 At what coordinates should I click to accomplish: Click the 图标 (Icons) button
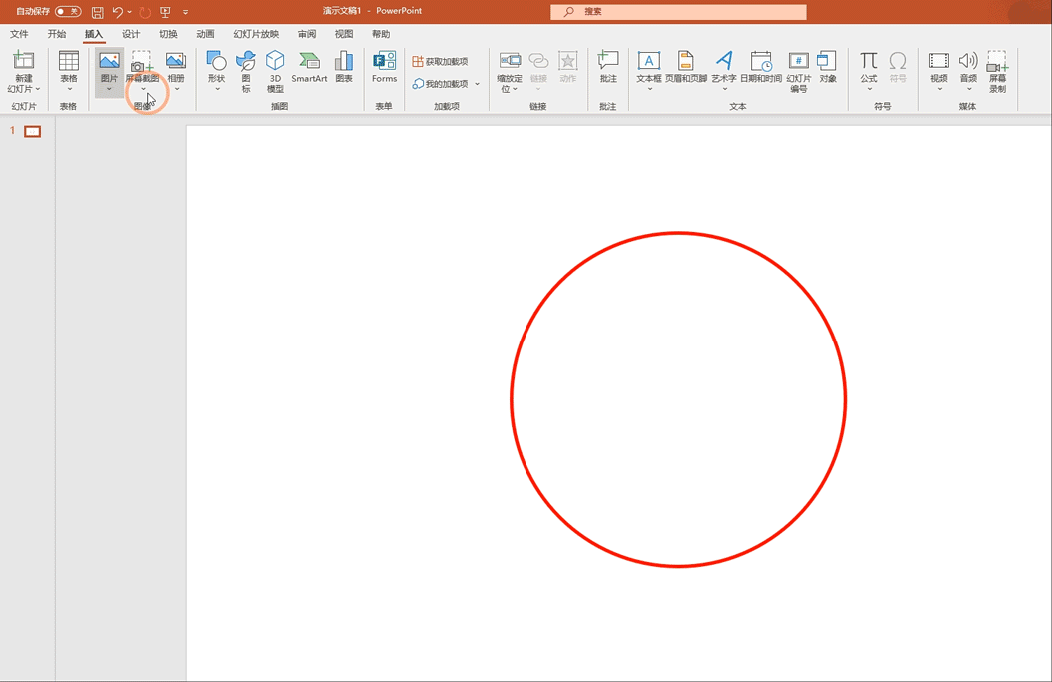pyautogui.click(x=246, y=70)
